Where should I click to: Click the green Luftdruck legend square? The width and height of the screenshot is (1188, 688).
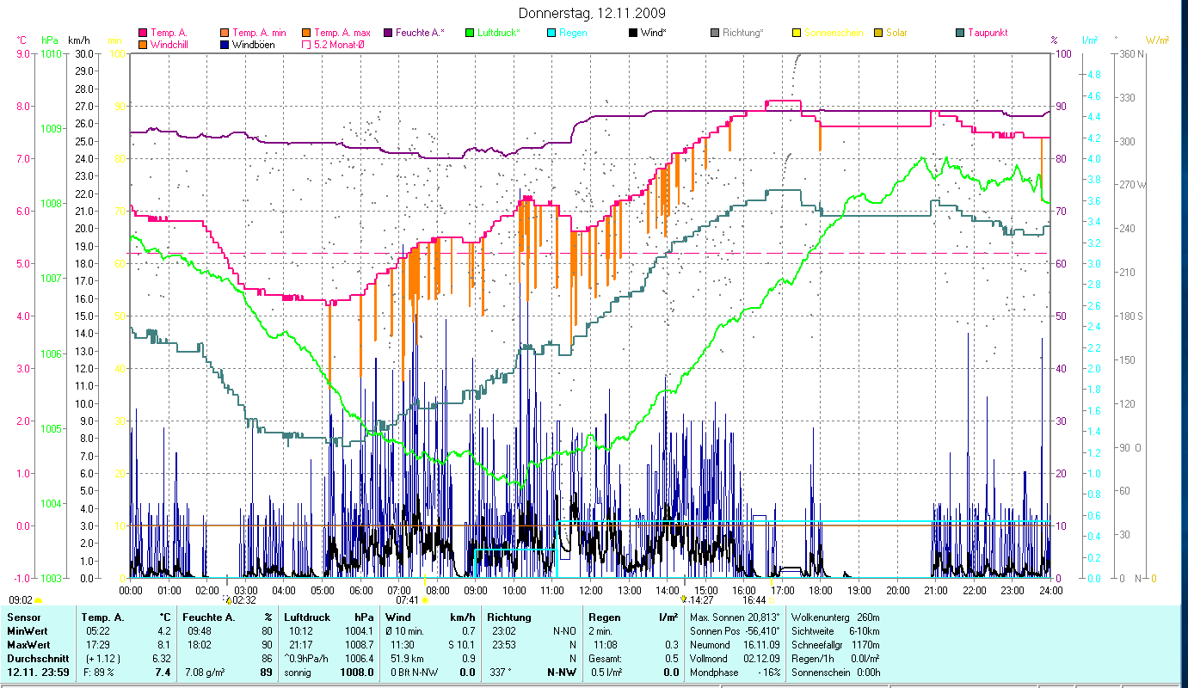(469, 33)
